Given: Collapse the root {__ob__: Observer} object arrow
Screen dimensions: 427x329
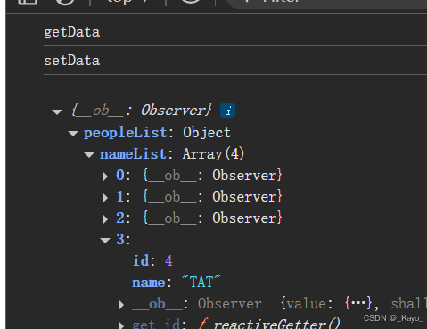Looking at the screenshot, I should 57,112.
